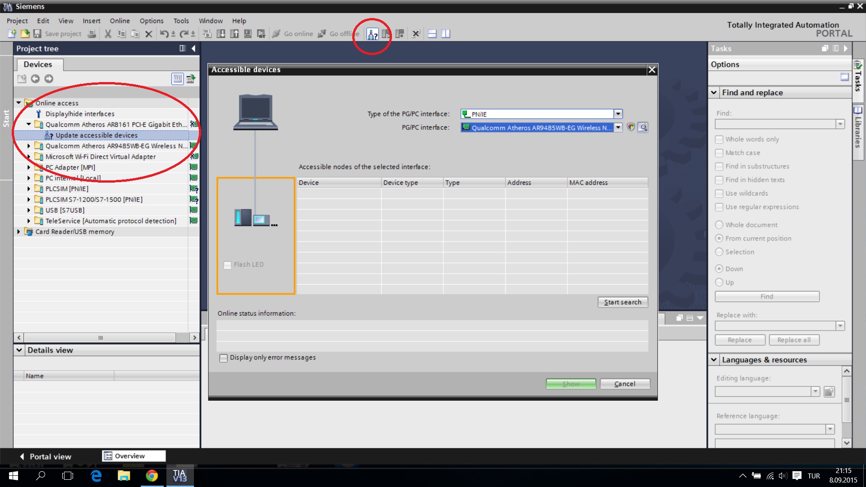
Task: Click the Copy icon in toolbar
Action: (x=121, y=34)
